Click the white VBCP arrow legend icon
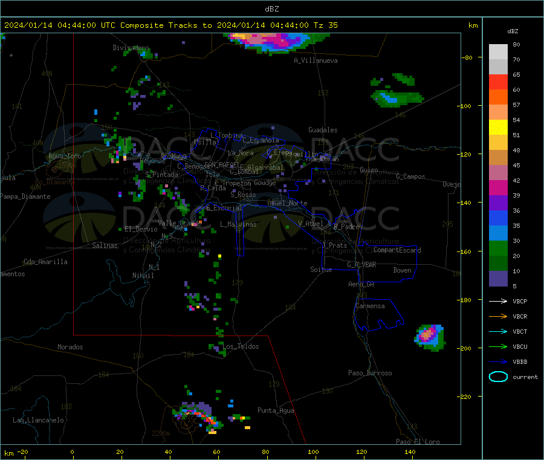 pyautogui.click(x=498, y=301)
